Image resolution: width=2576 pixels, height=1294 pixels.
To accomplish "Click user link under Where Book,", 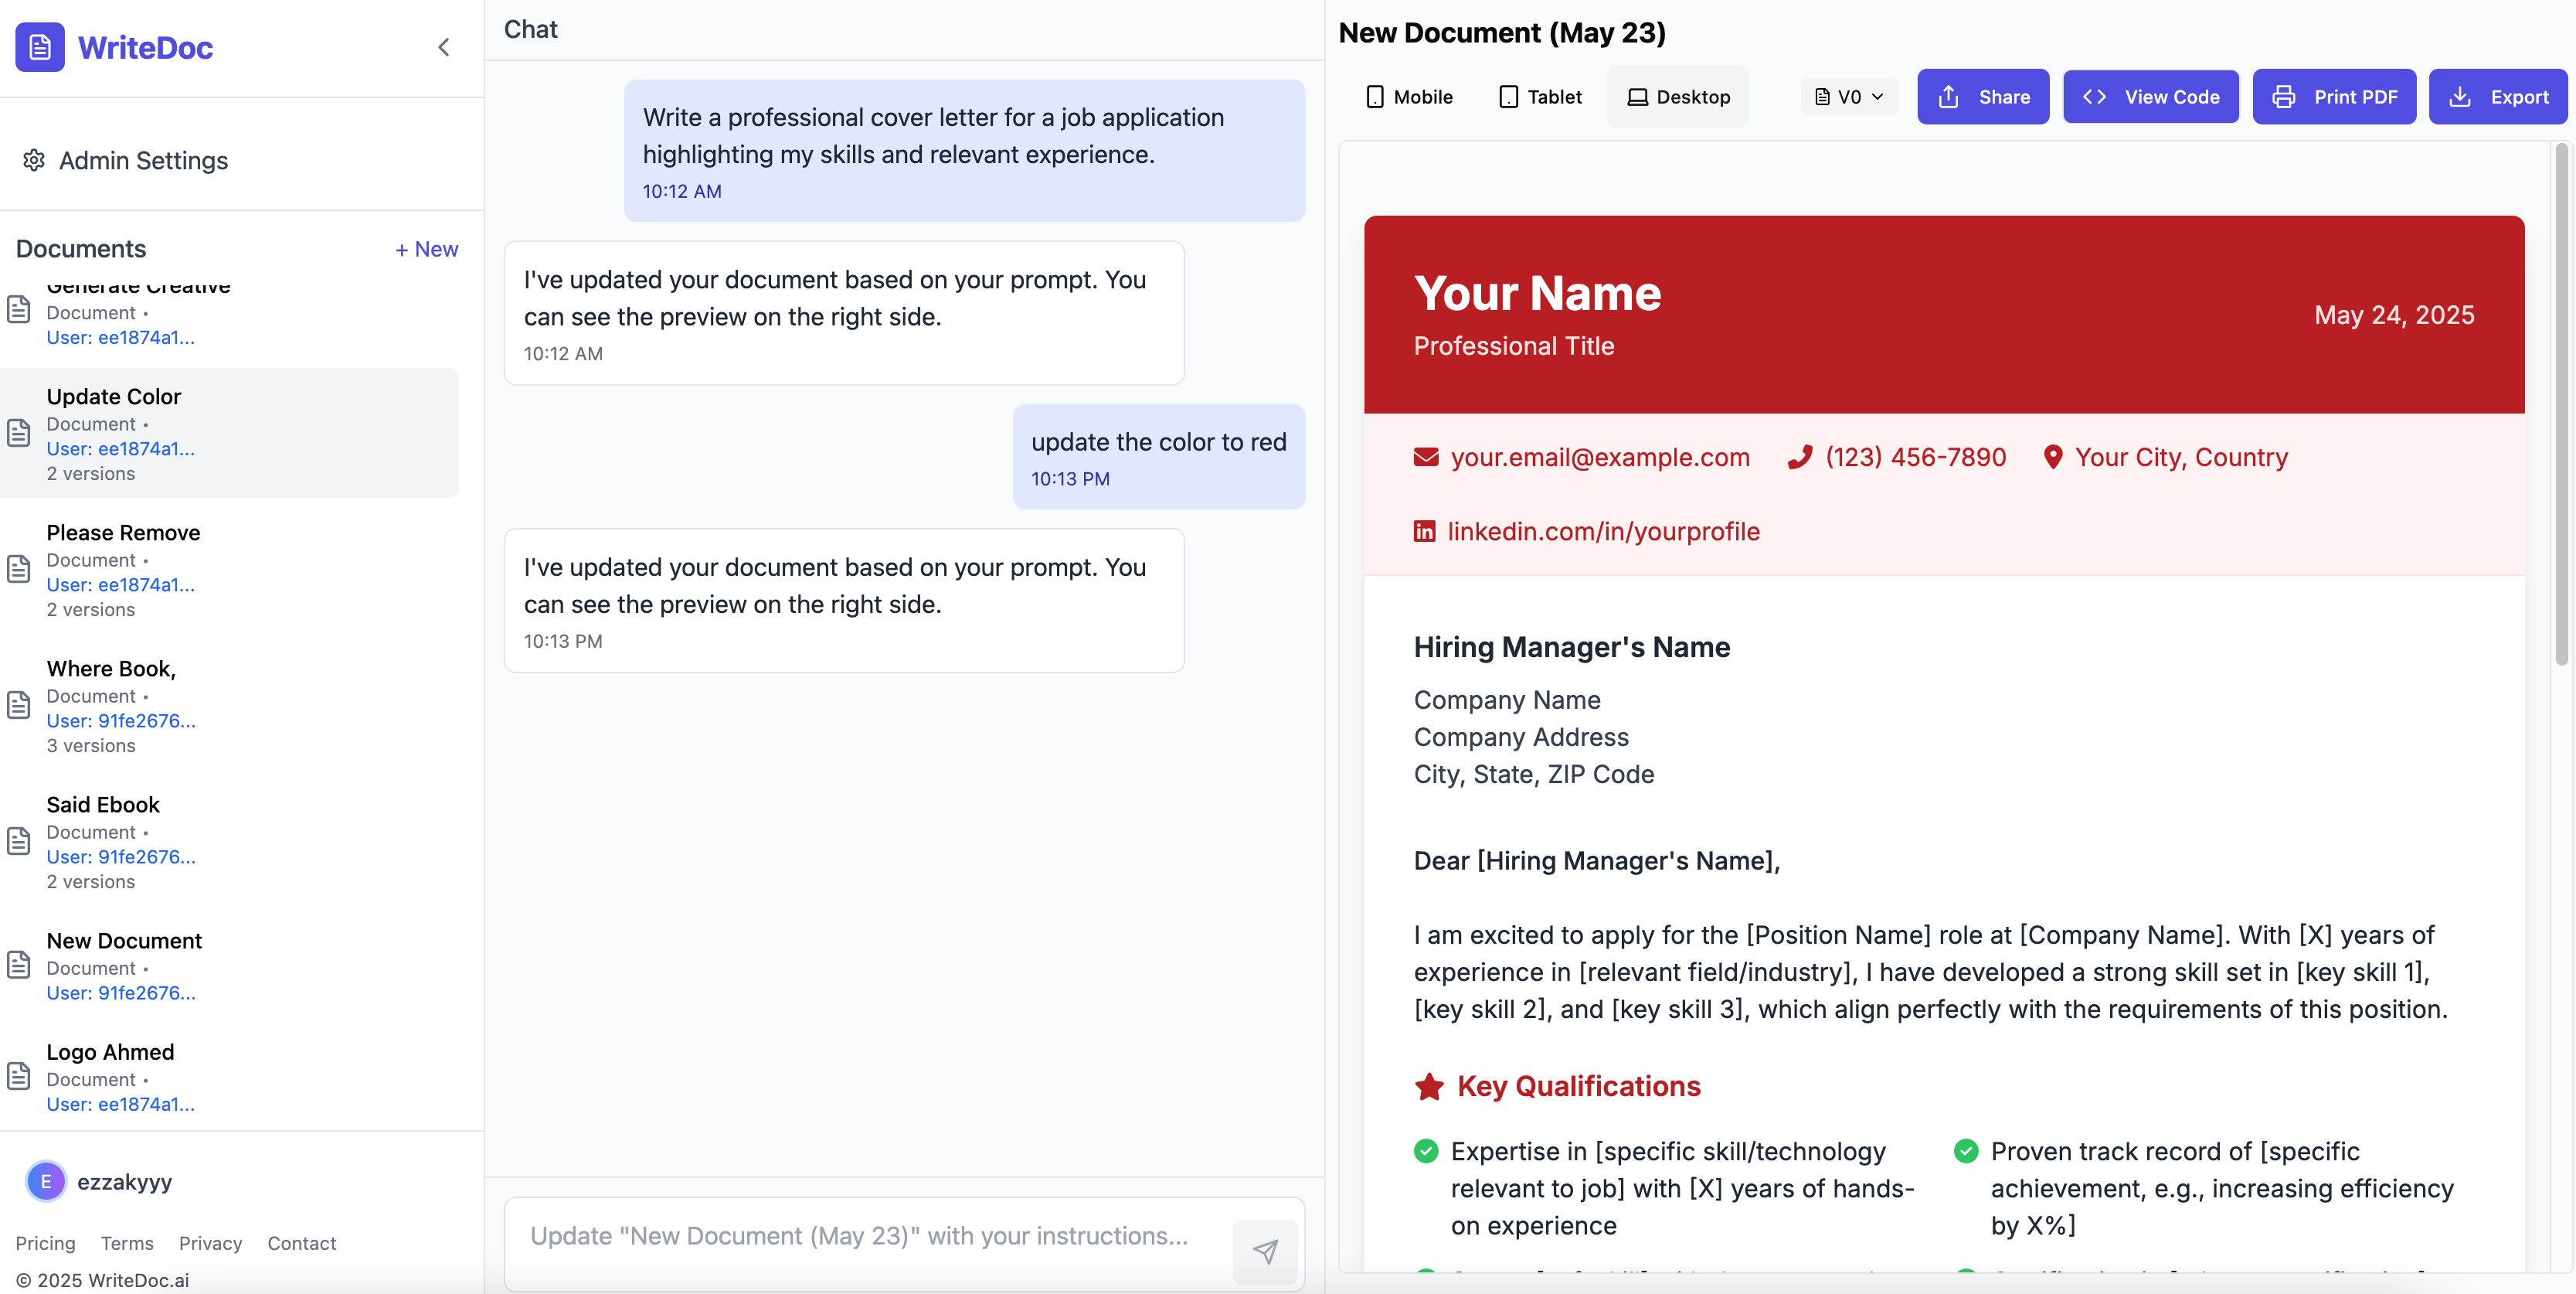I will point(121,720).
